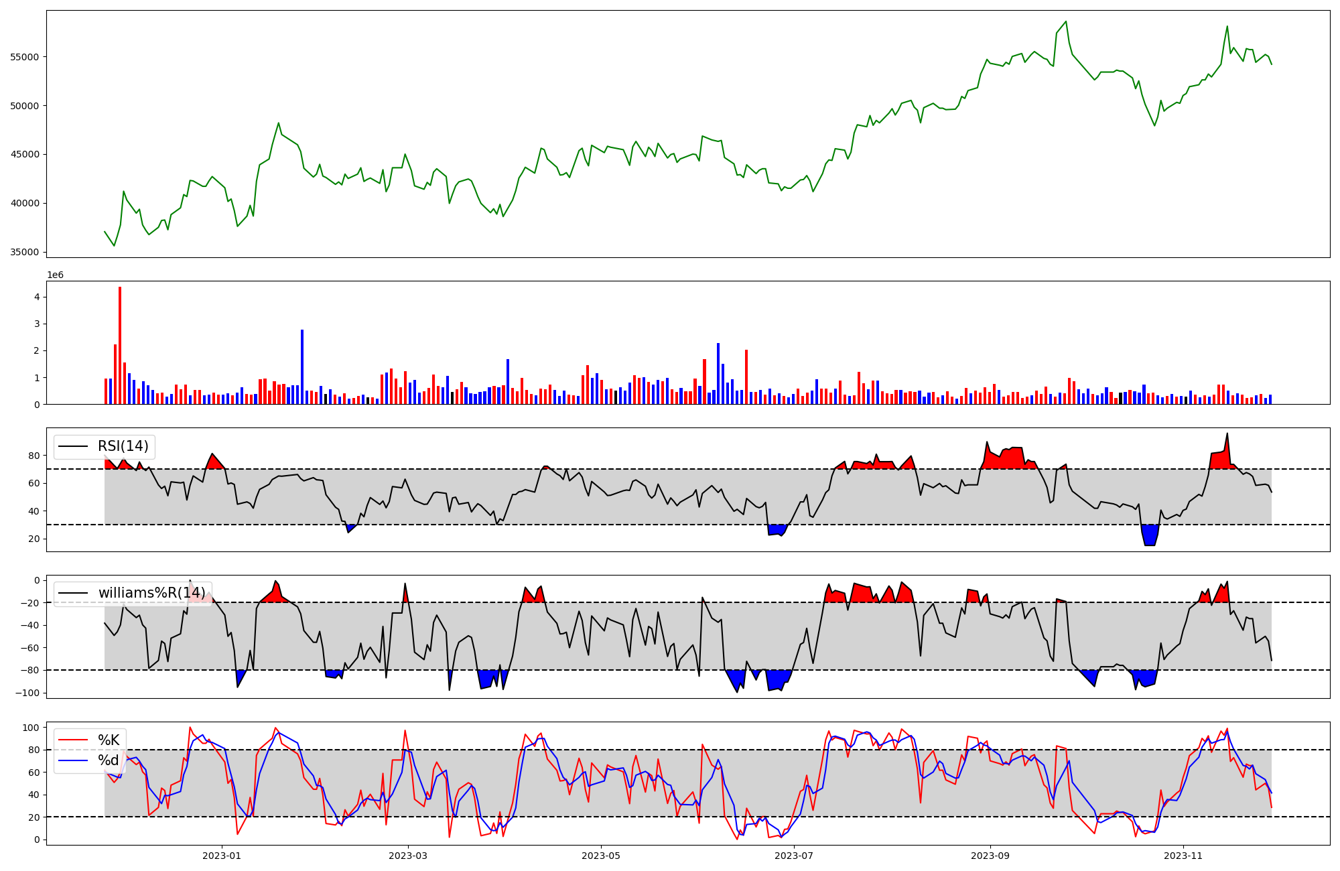
Task: Click the 2023-09 x-axis date label
Action: [990, 856]
